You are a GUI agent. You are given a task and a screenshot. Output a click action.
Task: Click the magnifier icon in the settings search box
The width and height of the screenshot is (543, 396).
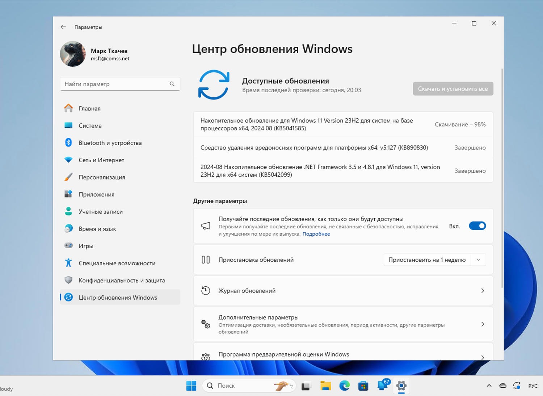pyautogui.click(x=172, y=84)
